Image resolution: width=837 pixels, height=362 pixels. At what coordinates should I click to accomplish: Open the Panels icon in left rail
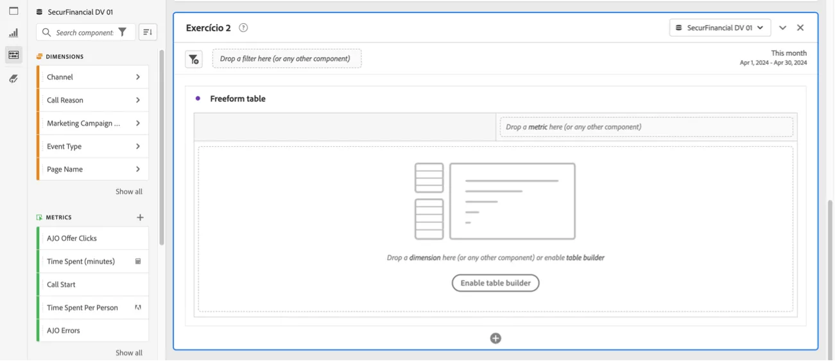tap(13, 11)
